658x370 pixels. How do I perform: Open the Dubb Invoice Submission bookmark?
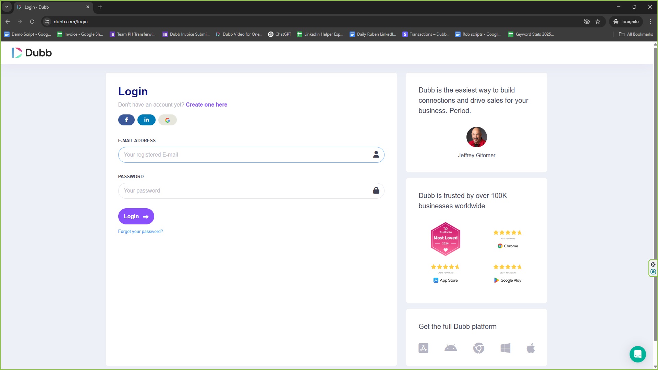tap(186, 34)
